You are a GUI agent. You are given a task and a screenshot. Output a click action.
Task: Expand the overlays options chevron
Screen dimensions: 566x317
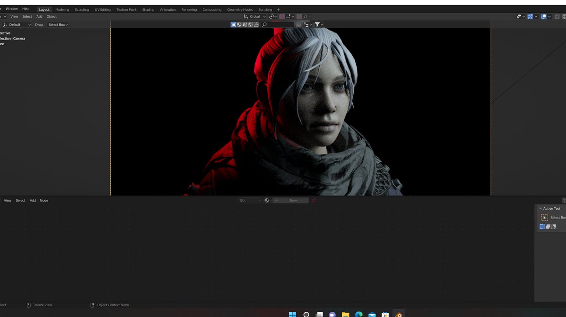point(549,16)
